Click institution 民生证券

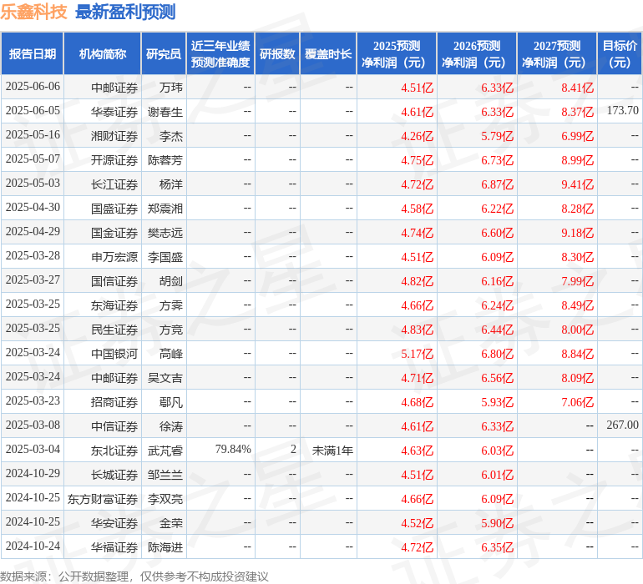pyautogui.click(x=114, y=330)
